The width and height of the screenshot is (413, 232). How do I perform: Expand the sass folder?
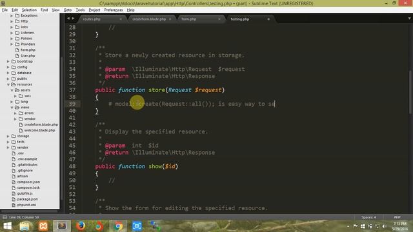(x=15, y=96)
